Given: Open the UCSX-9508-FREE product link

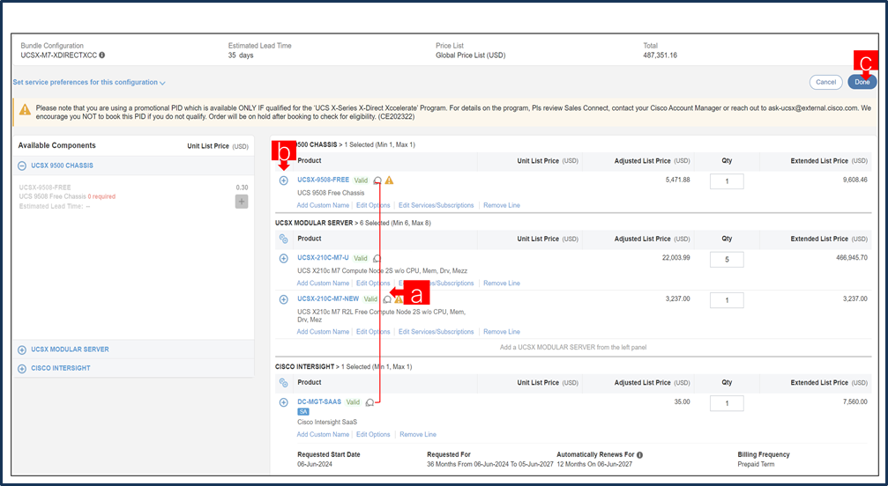Looking at the screenshot, I should click(324, 180).
